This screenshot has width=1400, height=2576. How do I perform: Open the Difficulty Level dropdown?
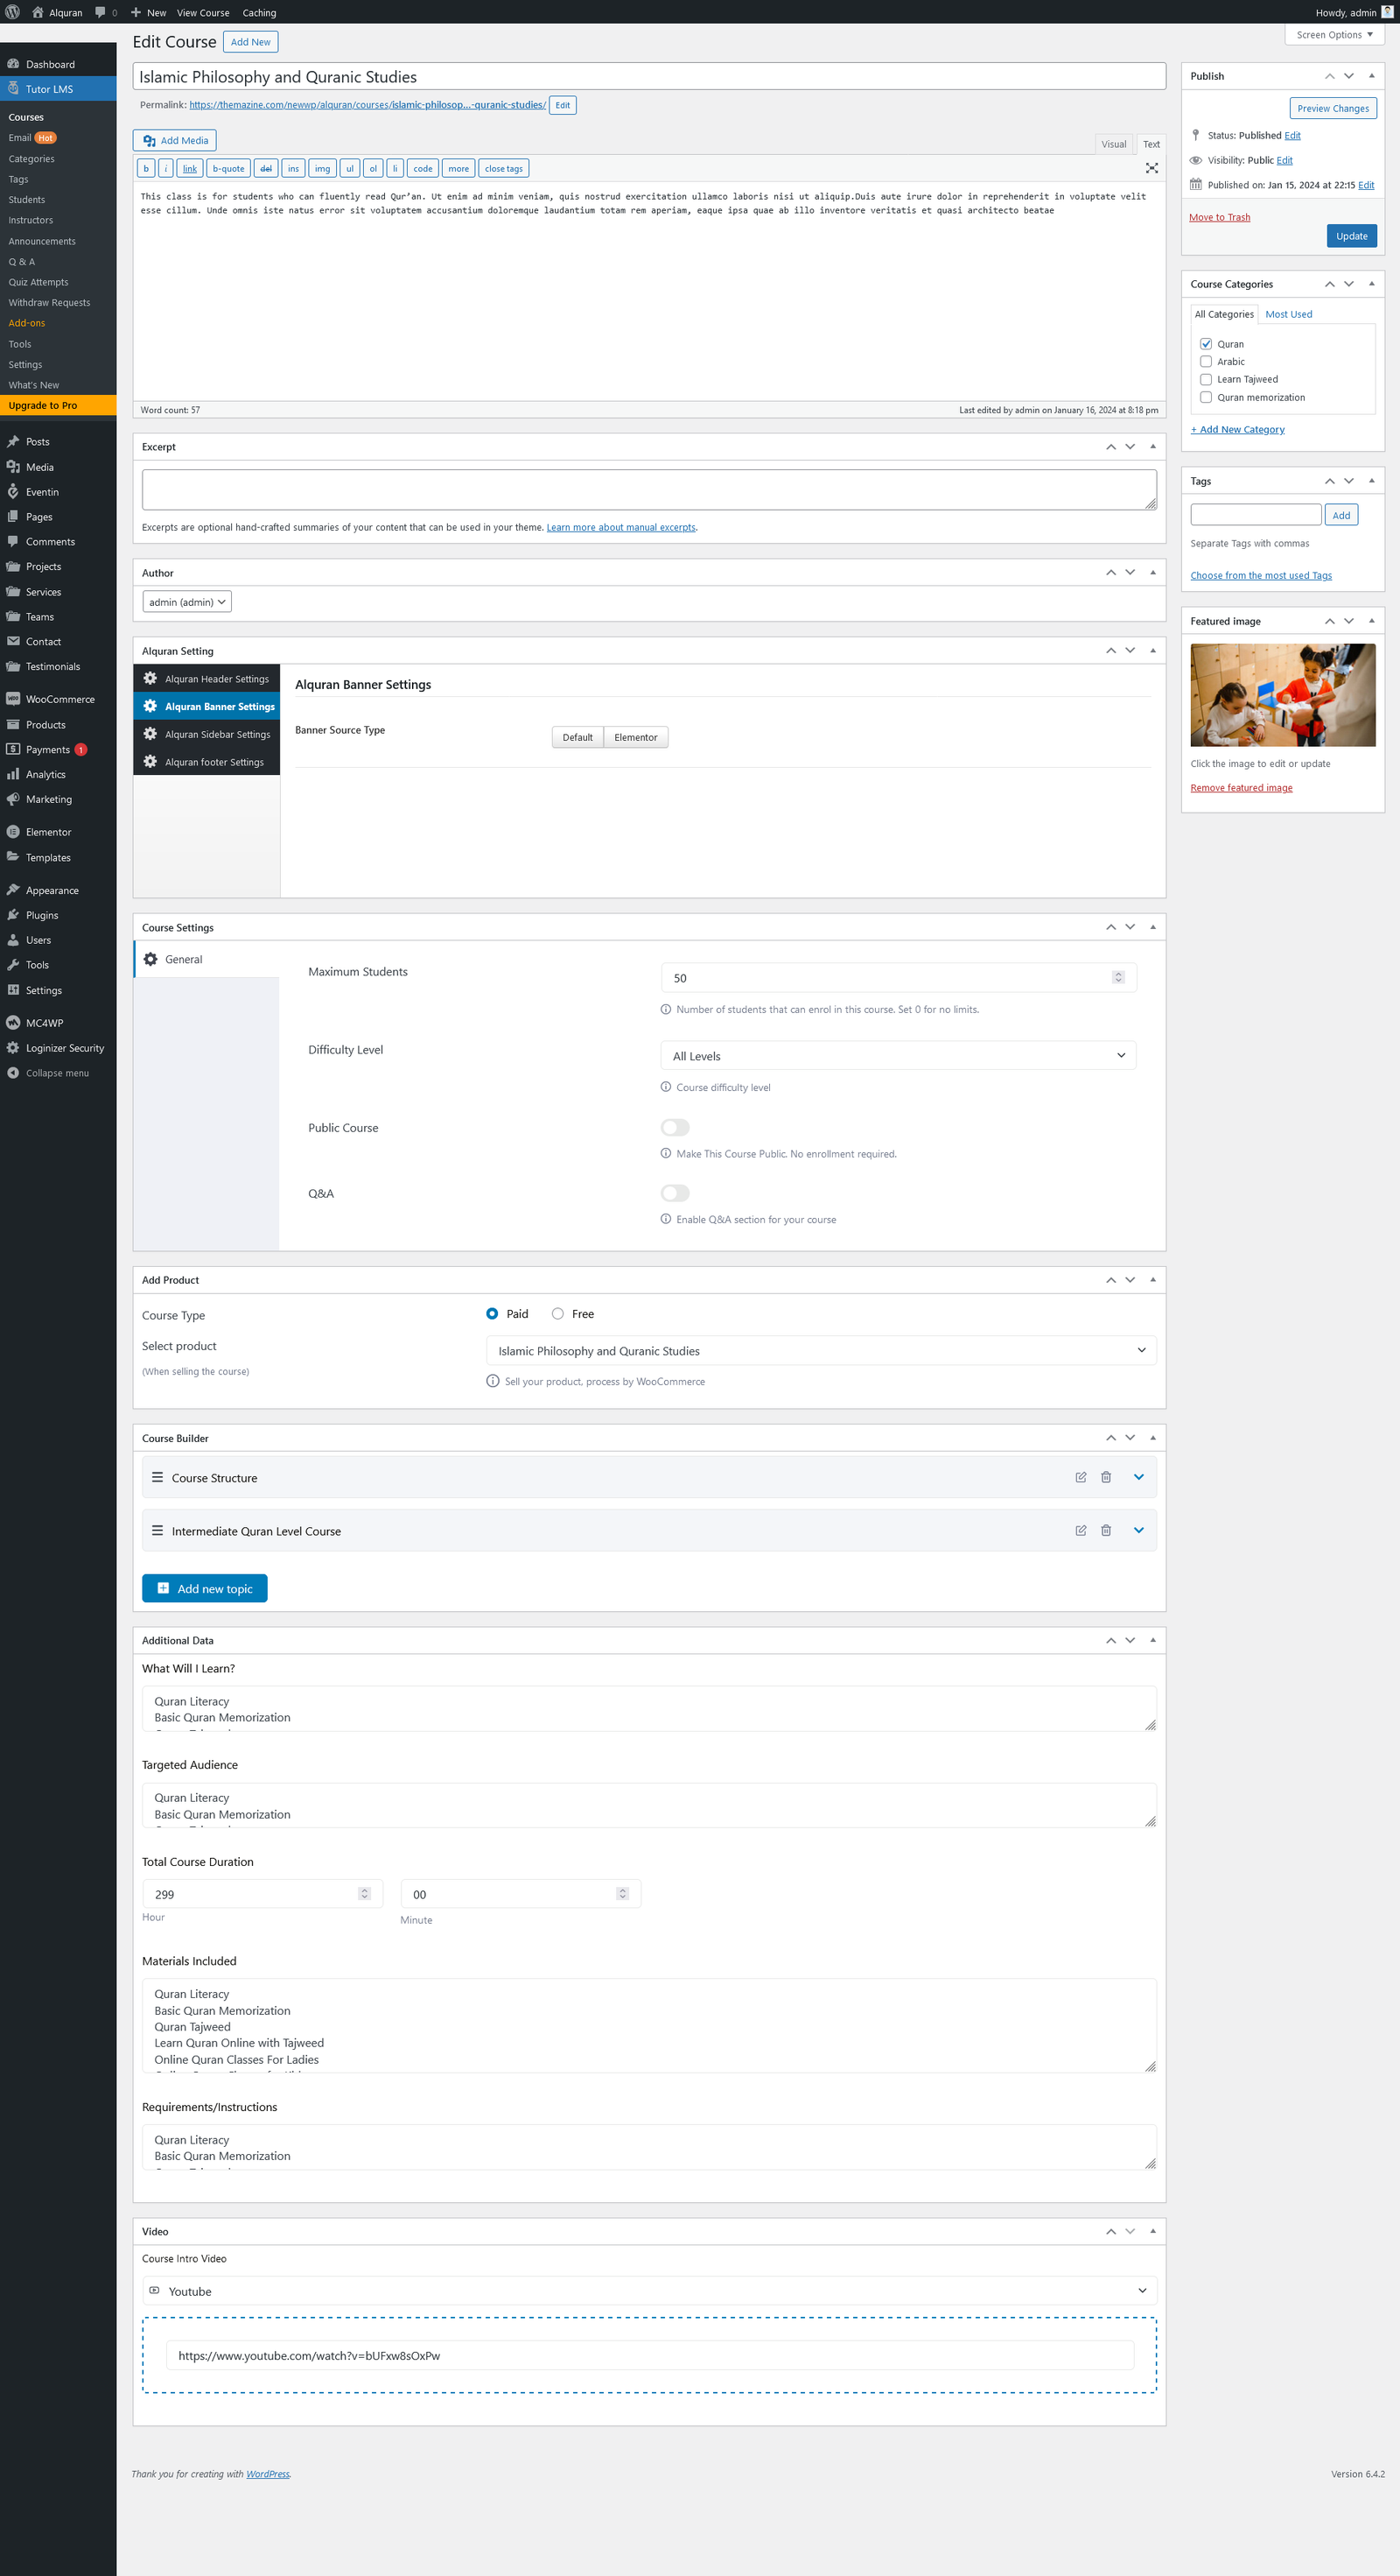point(898,1056)
